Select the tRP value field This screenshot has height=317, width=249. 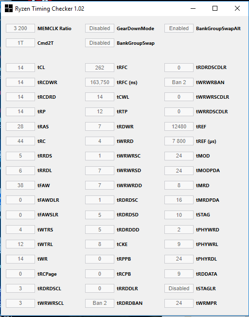20,112
